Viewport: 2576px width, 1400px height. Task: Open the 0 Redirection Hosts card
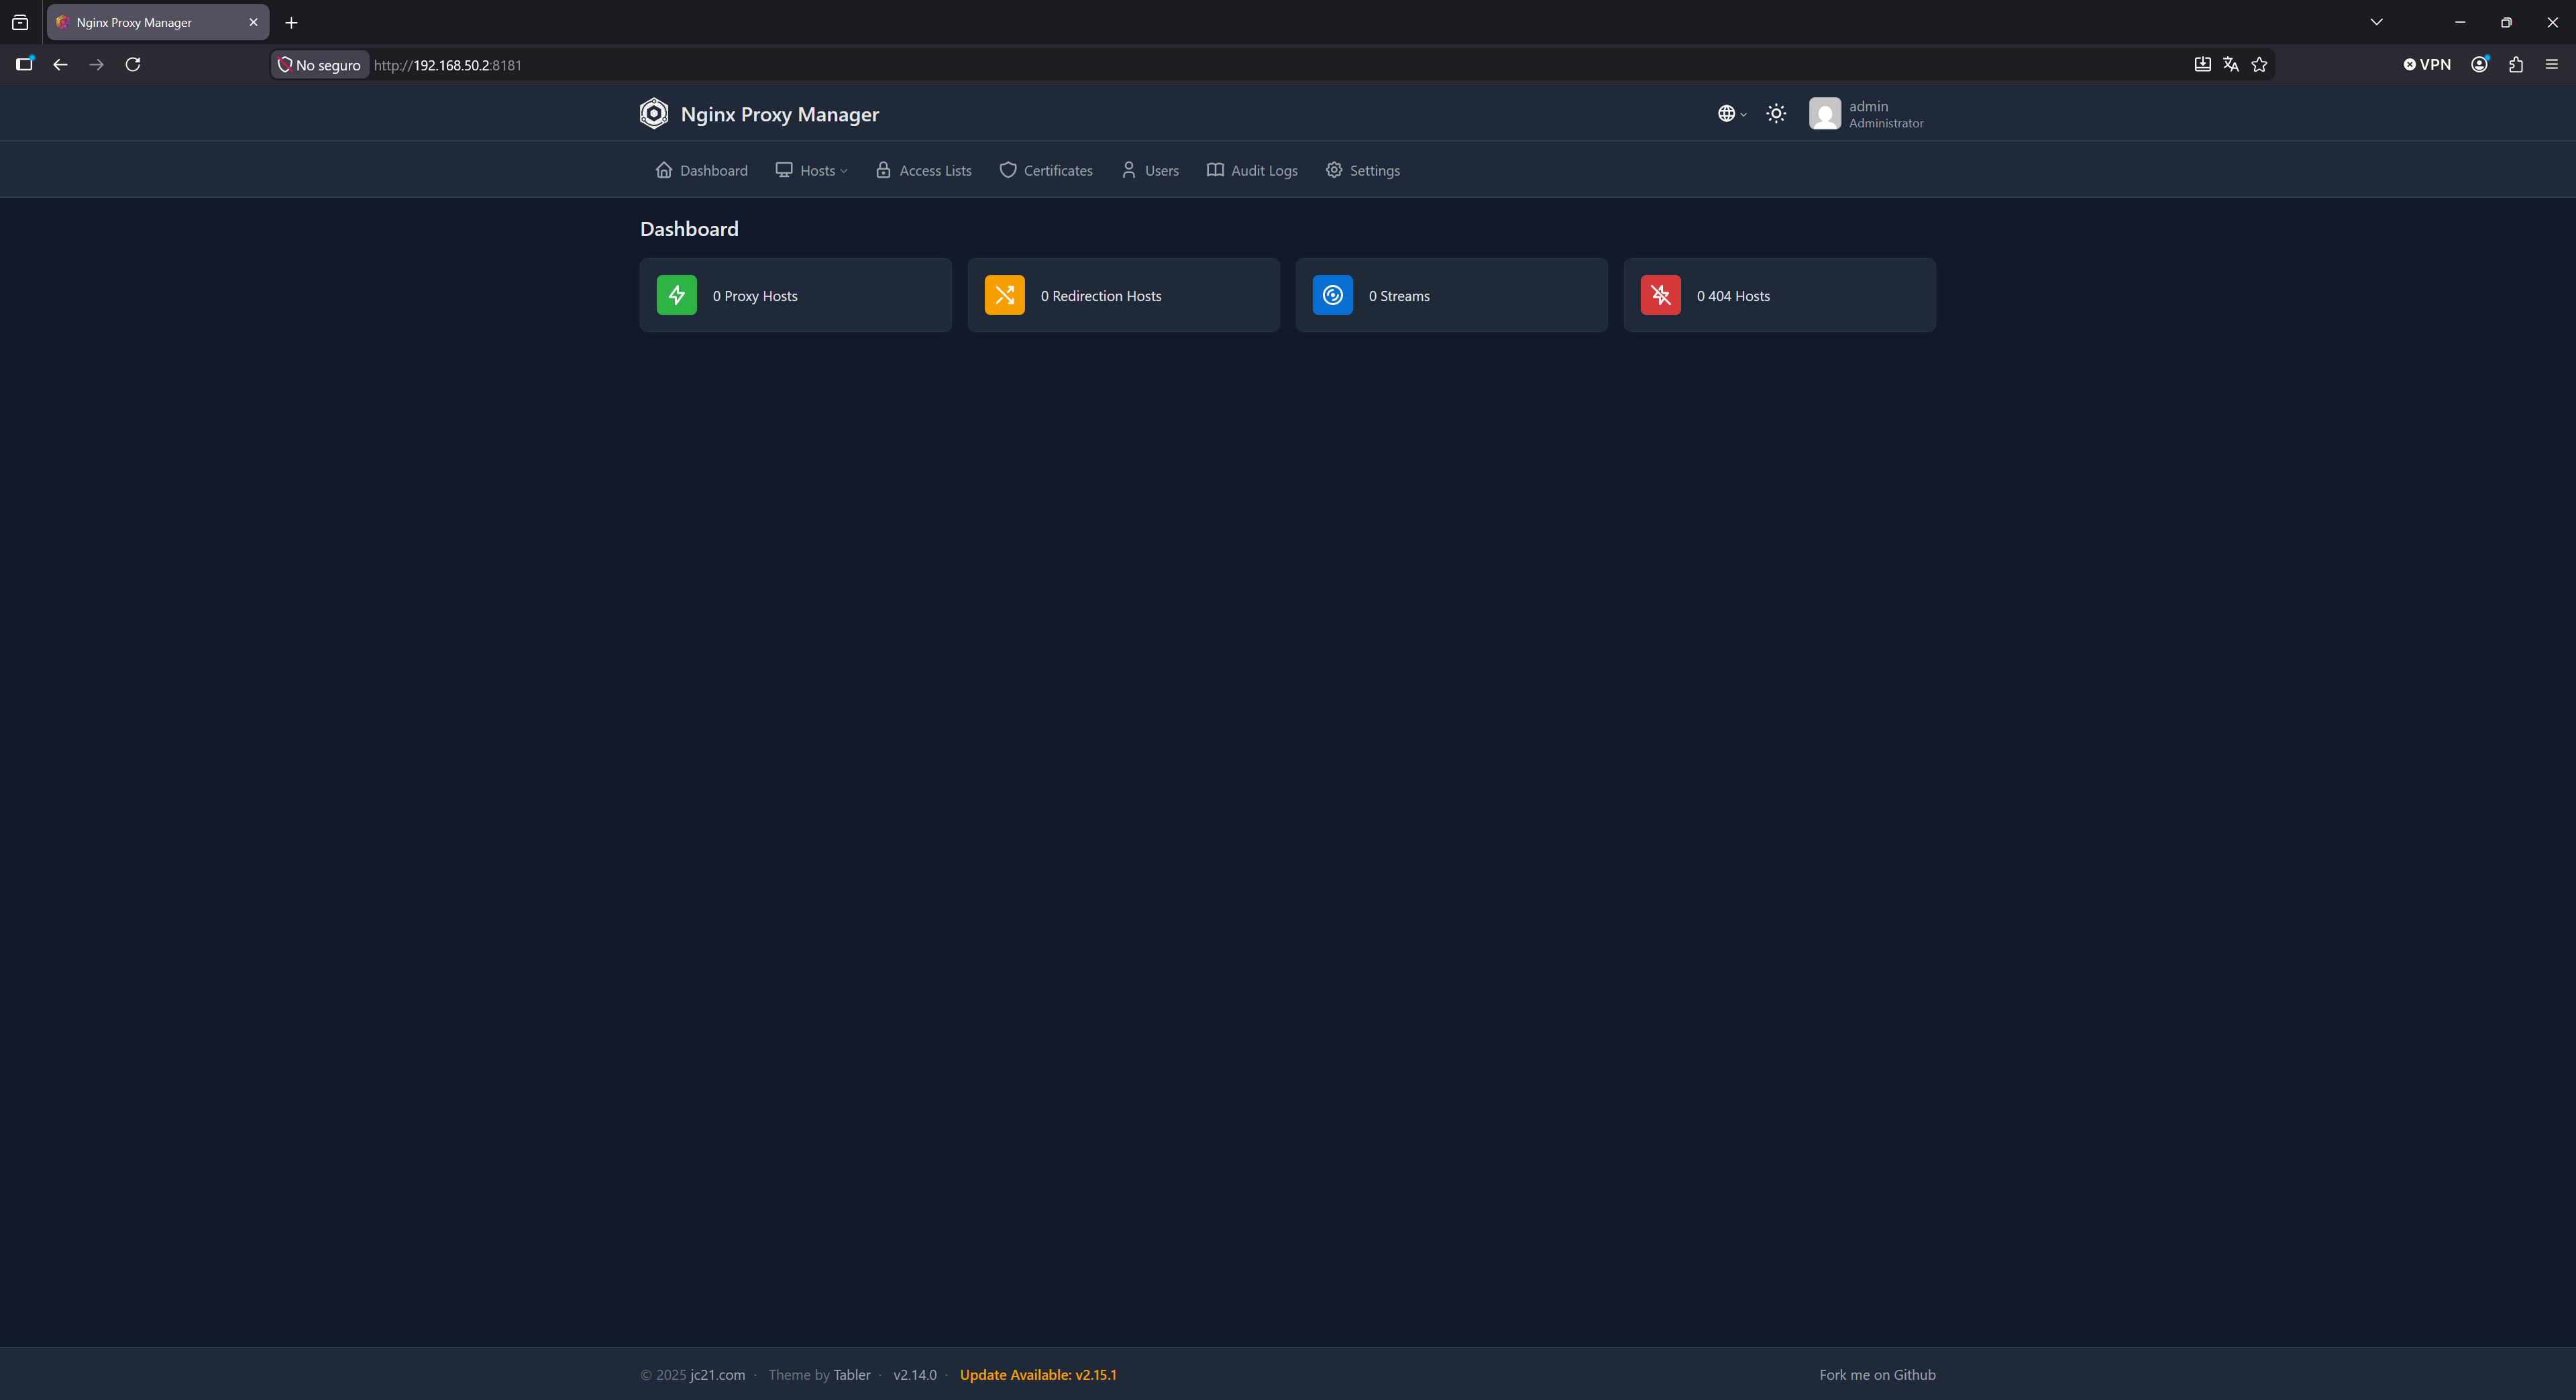click(1124, 295)
